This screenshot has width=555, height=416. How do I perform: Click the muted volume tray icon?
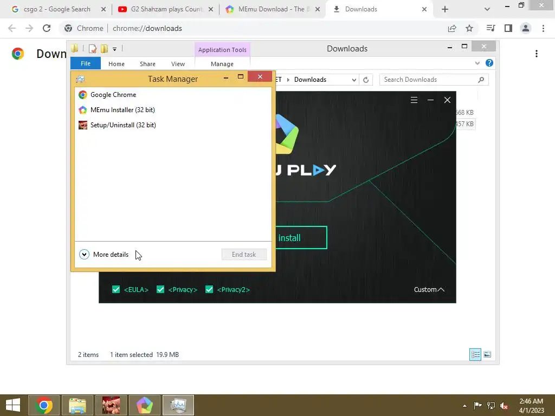coord(504,406)
